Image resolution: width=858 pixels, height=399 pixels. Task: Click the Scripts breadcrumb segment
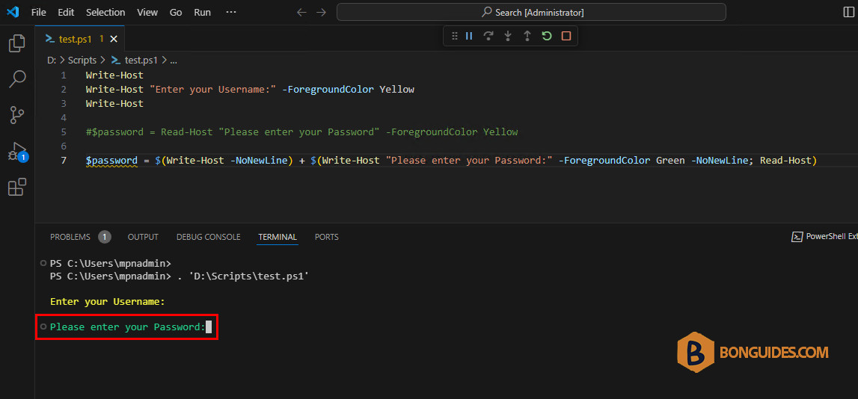click(x=82, y=60)
